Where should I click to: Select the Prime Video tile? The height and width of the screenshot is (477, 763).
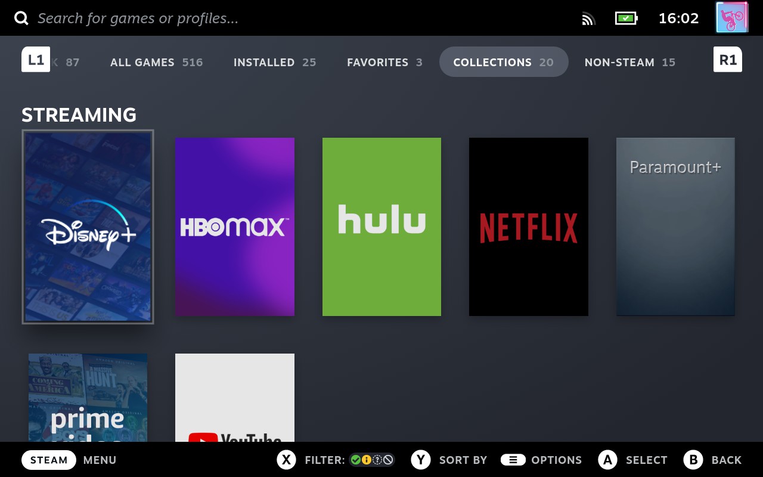pos(88,398)
